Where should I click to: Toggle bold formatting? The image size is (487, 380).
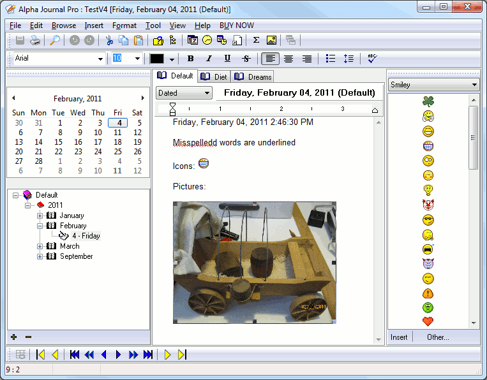tap(190, 59)
